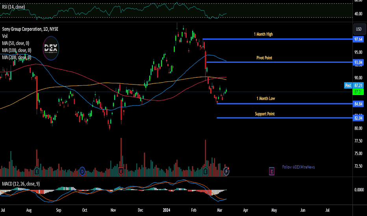Click the 80.00 price axis value

(x=358, y=128)
